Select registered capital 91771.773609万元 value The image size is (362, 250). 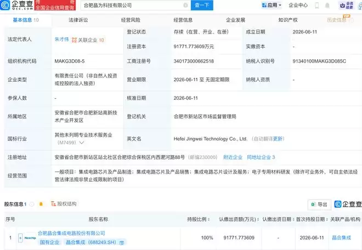point(194,47)
